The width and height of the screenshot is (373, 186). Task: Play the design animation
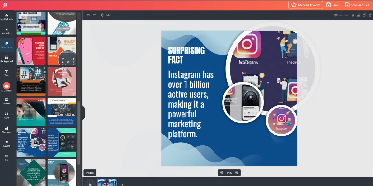90,184
